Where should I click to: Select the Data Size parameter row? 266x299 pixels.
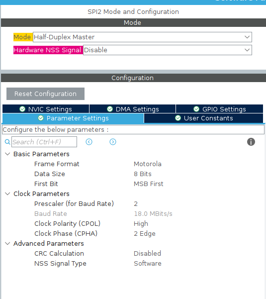pos(133,174)
